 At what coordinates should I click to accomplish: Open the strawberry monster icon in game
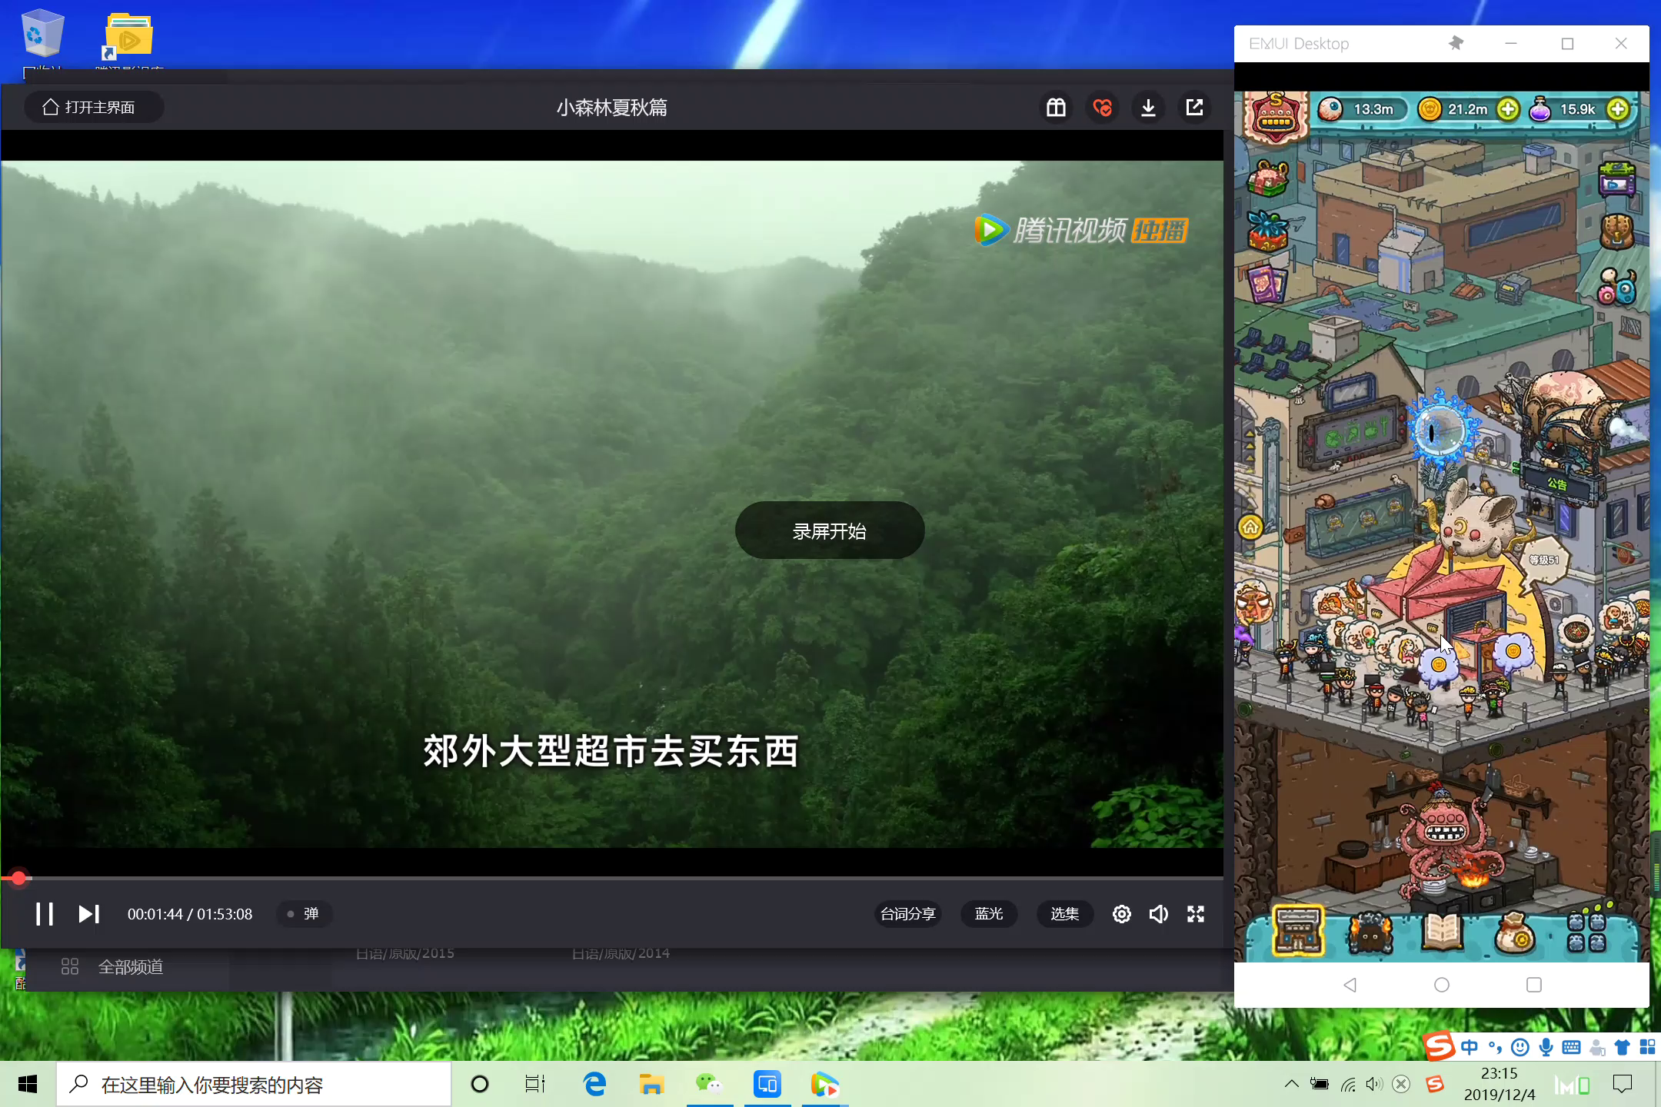pyautogui.click(x=1267, y=232)
